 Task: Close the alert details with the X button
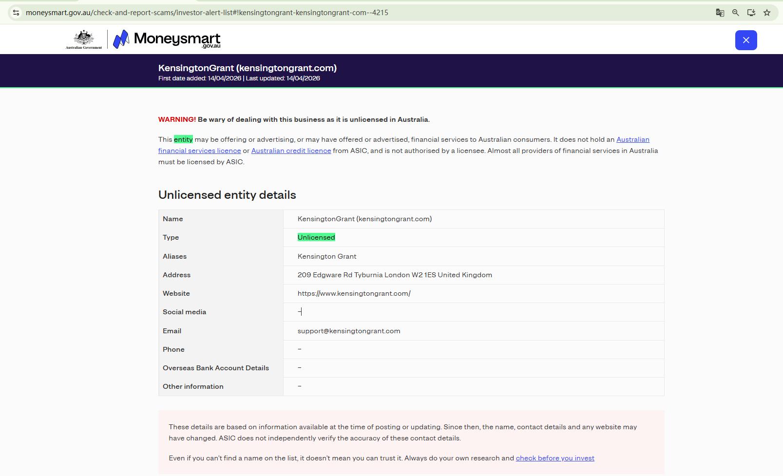746,40
